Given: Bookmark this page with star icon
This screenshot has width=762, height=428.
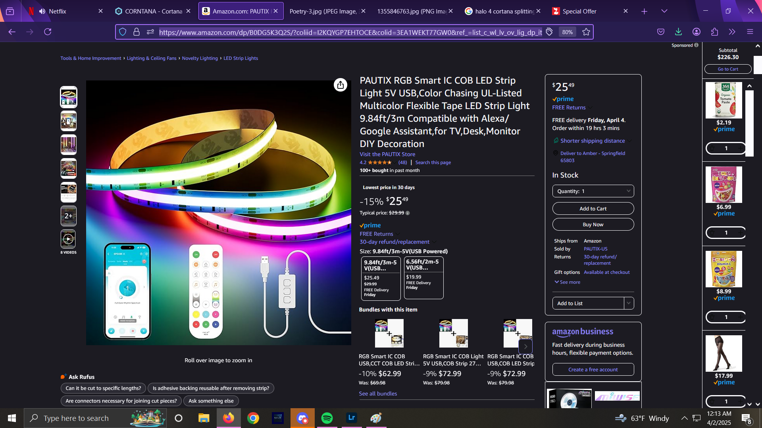Looking at the screenshot, I should pyautogui.click(x=586, y=32).
